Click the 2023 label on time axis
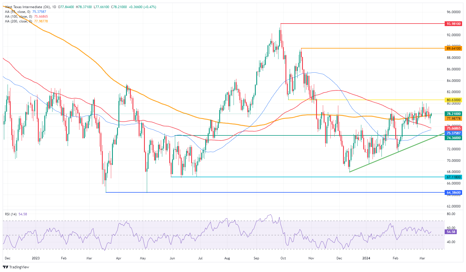This screenshot has width=466, height=272. click(36, 258)
